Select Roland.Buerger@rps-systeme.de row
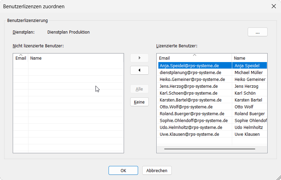This screenshot has width=281, height=180. 212,113
